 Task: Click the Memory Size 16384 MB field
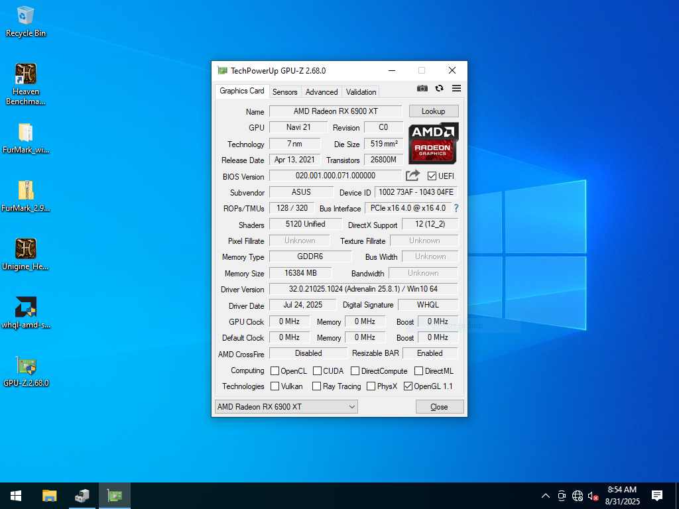click(x=300, y=273)
